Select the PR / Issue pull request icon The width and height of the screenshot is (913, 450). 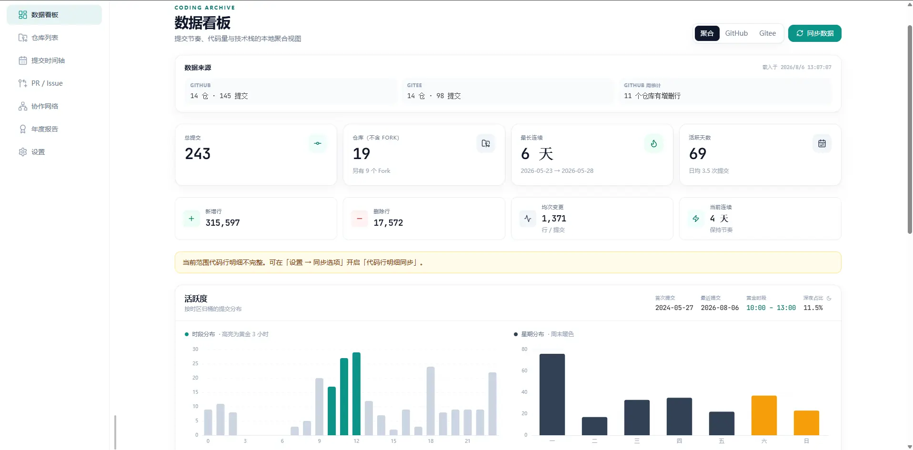[x=22, y=83]
